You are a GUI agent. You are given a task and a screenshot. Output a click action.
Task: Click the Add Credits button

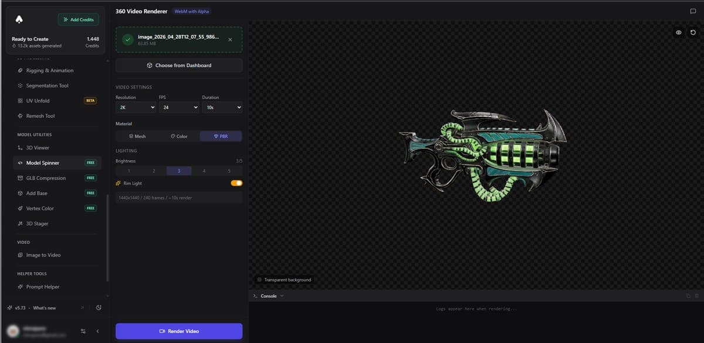tap(79, 19)
